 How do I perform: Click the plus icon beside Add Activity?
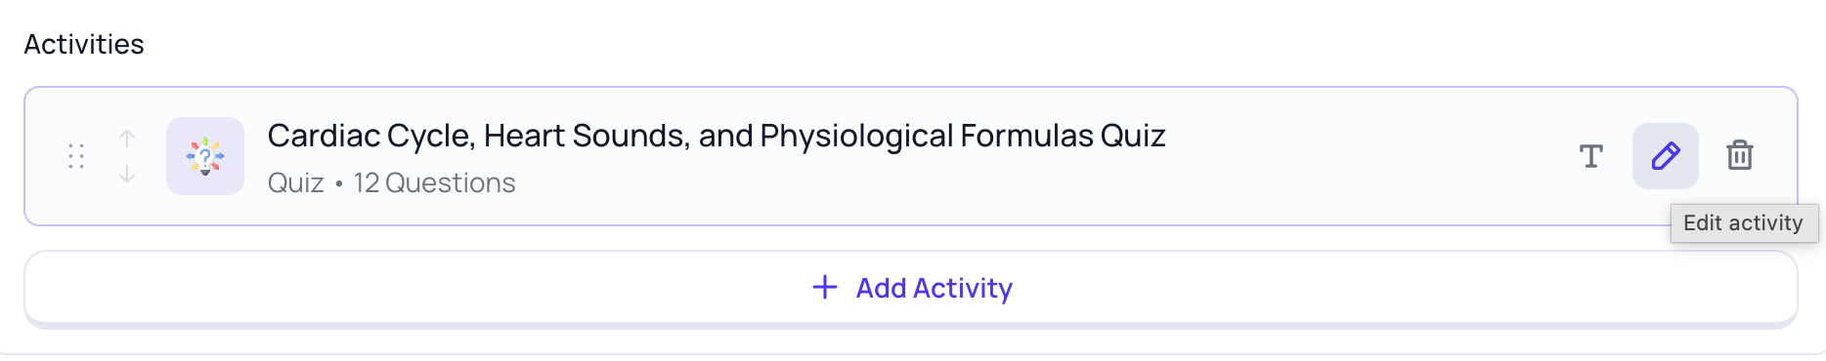(x=825, y=287)
